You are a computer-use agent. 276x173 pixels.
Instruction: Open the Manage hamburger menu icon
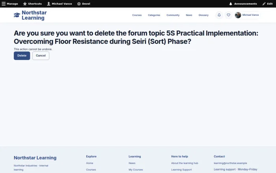[4, 4]
